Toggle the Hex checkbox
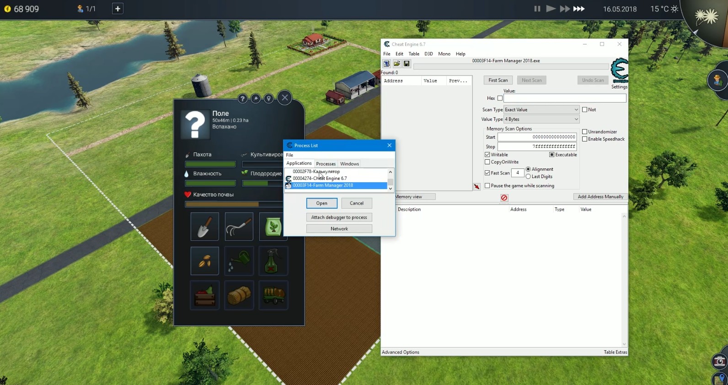Screen dimensions: 728x385 (x=500, y=98)
